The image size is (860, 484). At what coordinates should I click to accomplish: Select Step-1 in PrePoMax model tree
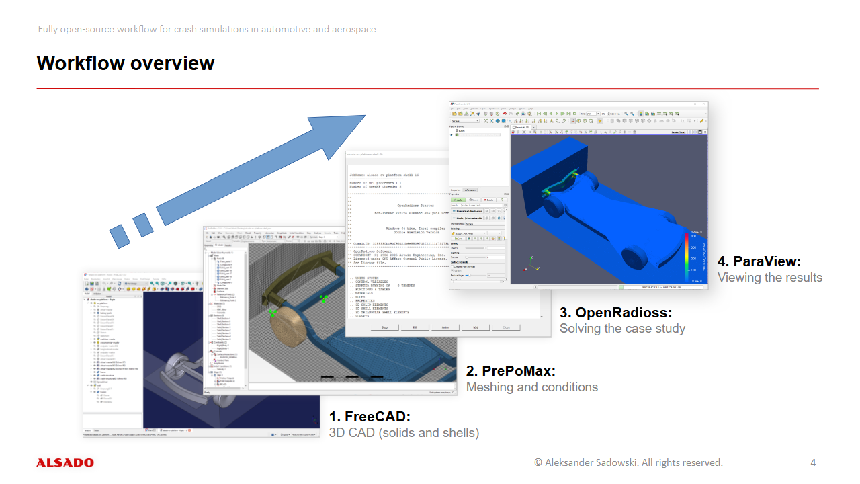(218, 375)
